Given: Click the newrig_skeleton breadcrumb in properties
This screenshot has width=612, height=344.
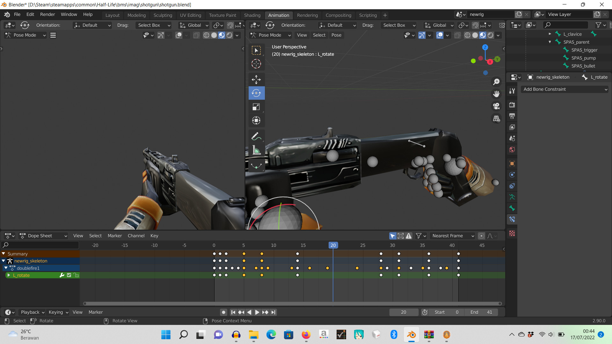Looking at the screenshot, I should (552, 77).
